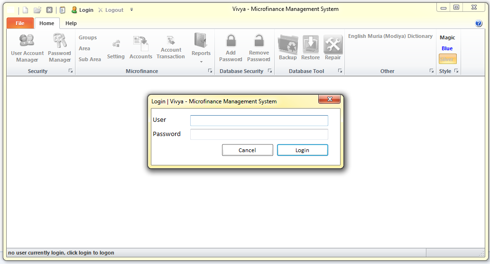Open the quick access toolbar customize arrow
490x264 pixels.
click(131, 10)
